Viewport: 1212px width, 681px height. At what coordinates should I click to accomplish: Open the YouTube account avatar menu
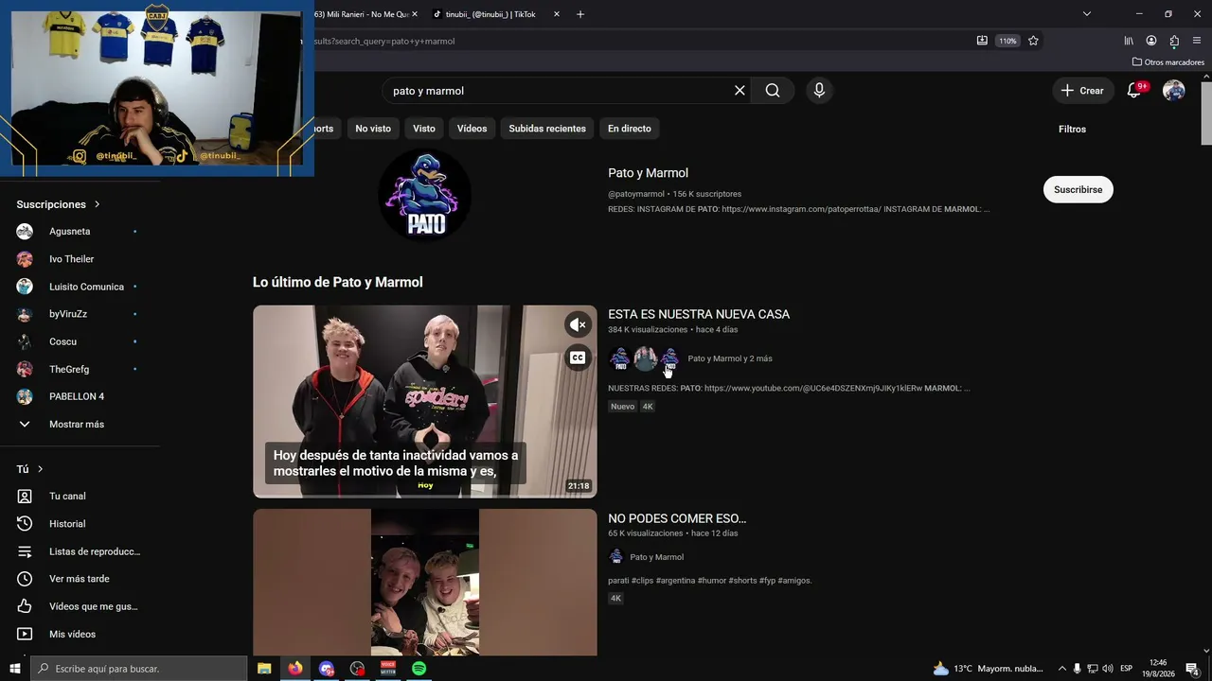point(1174,91)
